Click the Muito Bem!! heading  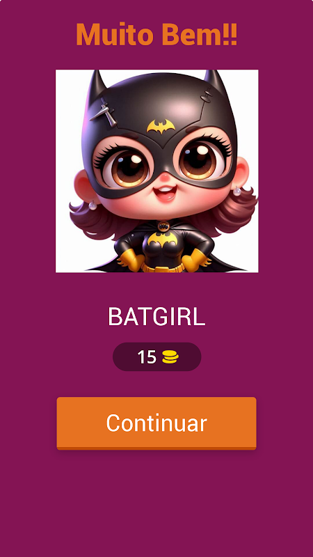156,34
